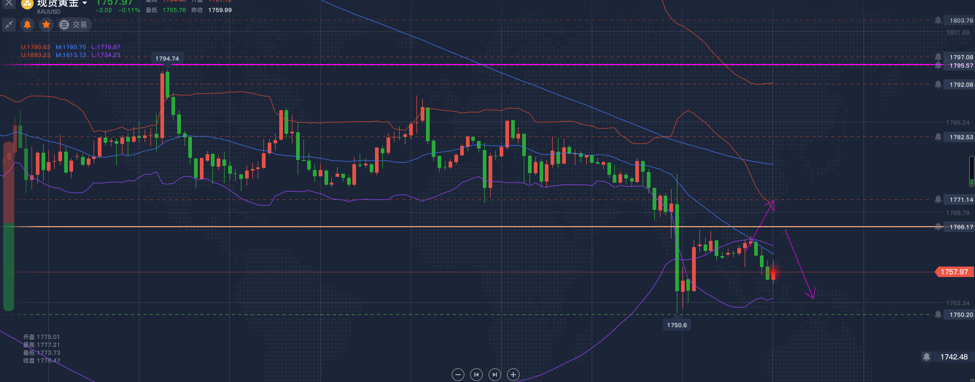
Task: Click the alert bell beside 1771.14
Action: tap(938, 200)
